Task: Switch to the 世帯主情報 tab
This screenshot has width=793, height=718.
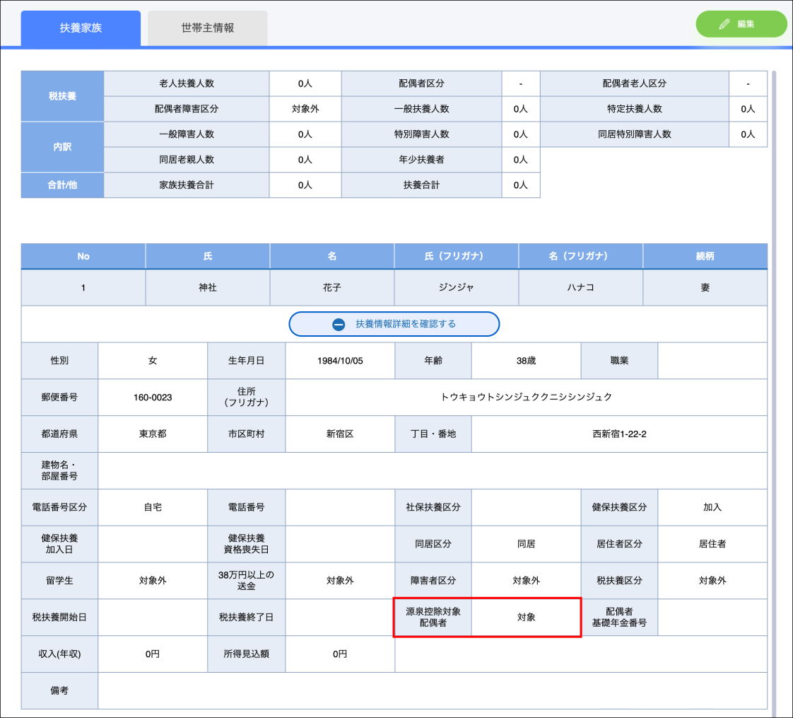Action: click(x=207, y=28)
